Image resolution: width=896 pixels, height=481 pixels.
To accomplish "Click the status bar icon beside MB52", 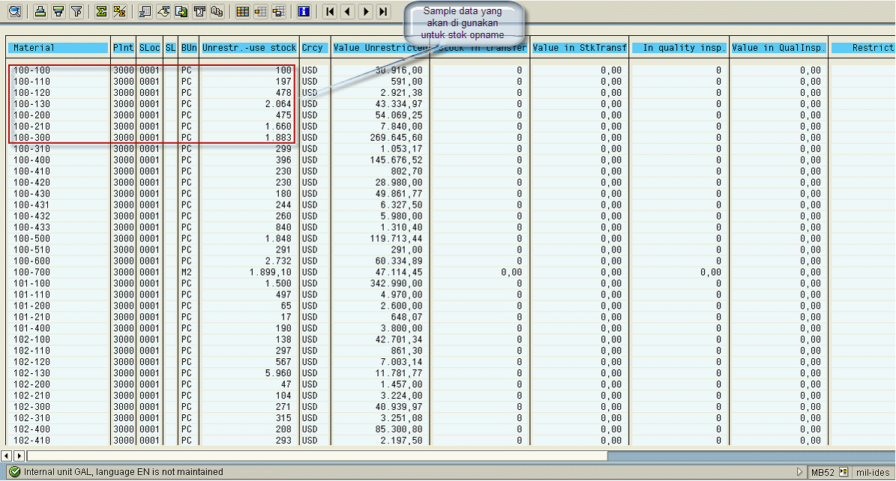I will click(x=844, y=472).
